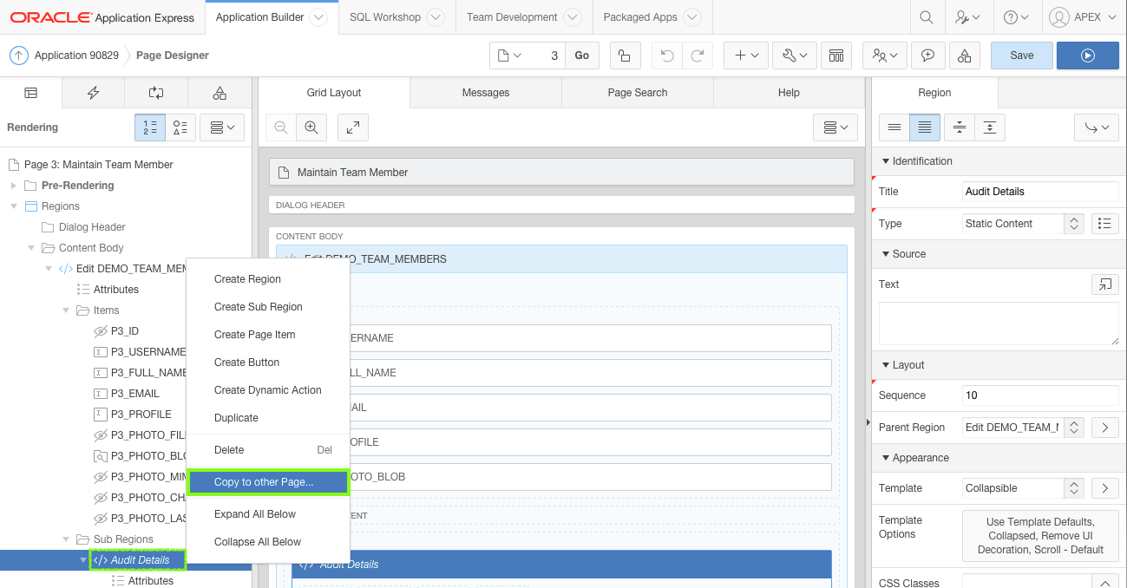Choose Create Page Item
The width and height of the screenshot is (1127, 588).
[267, 335]
